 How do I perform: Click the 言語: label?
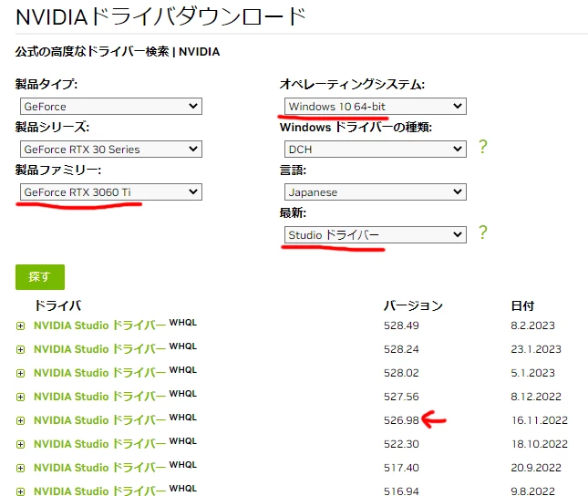point(293,170)
